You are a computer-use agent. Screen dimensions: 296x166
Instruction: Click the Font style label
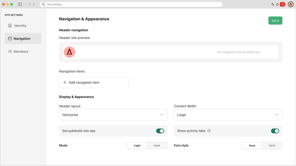pyautogui.click(x=181, y=146)
